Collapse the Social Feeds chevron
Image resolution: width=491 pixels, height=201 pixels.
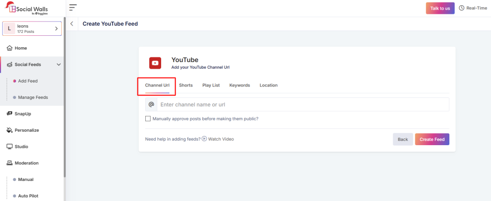[x=58, y=64]
